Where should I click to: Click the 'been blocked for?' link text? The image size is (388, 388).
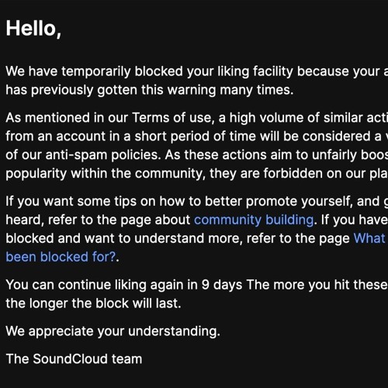click(61, 257)
